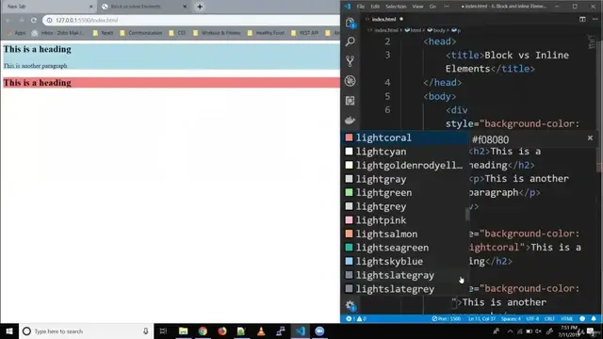Switch to the index.html editor tab
This screenshot has width=603, height=339.
[384, 19]
